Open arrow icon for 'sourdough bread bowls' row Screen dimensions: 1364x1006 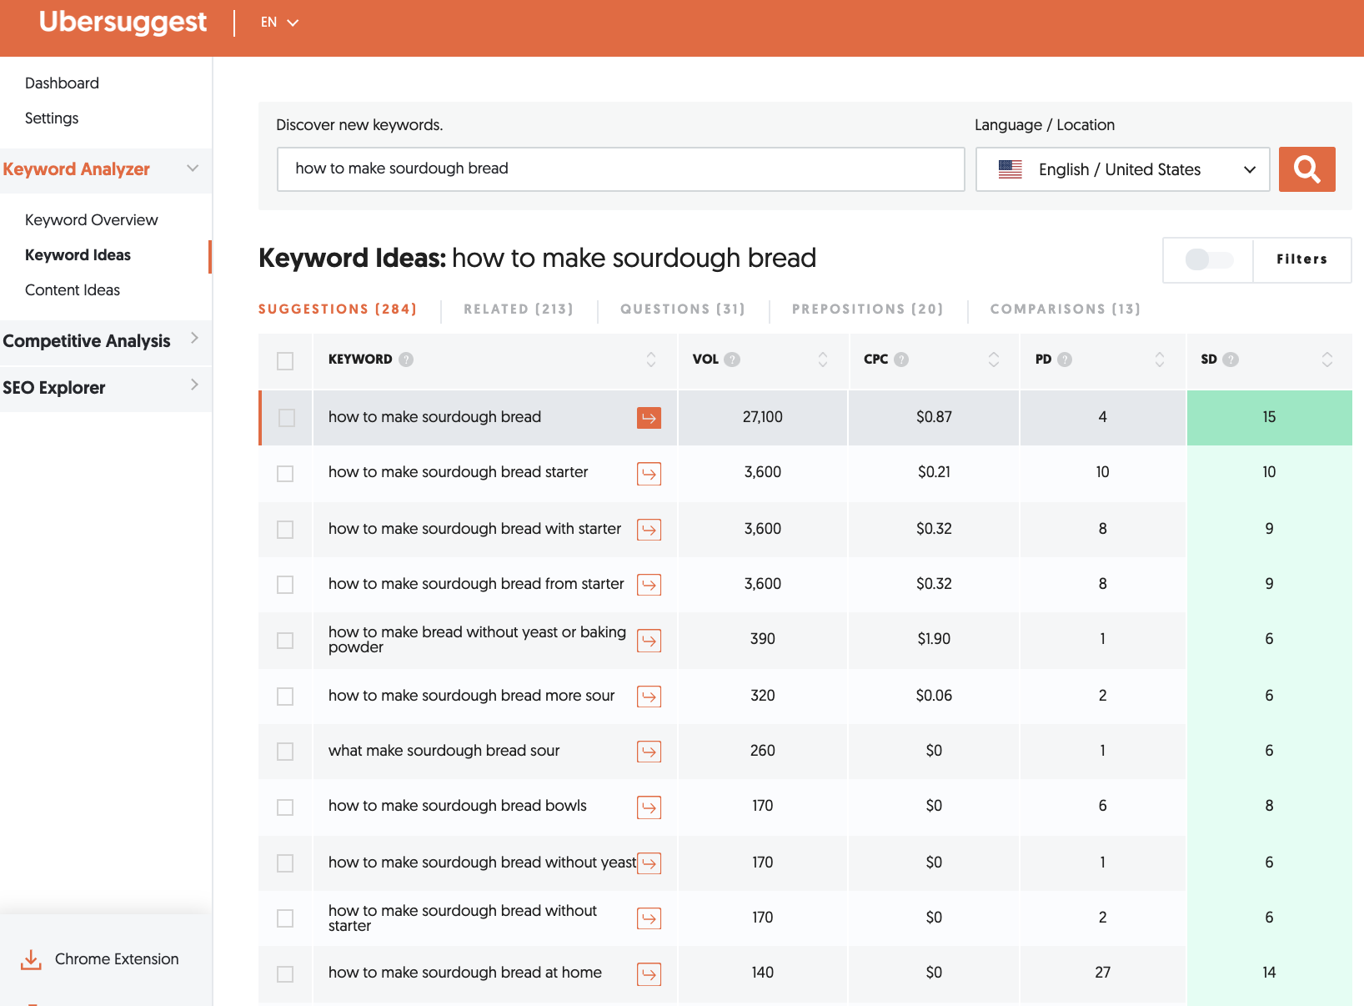pyautogui.click(x=649, y=807)
